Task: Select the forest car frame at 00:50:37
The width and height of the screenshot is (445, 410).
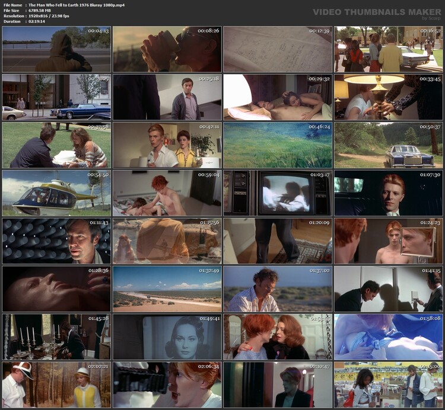Action: (x=389, y=145)
